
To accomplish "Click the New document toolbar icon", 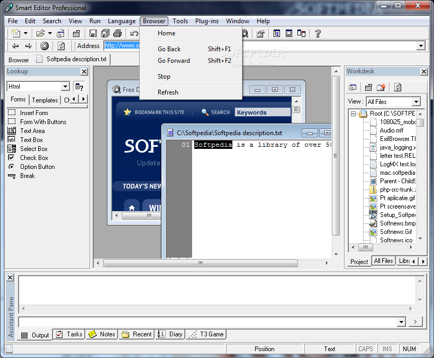I will point(16,33).
